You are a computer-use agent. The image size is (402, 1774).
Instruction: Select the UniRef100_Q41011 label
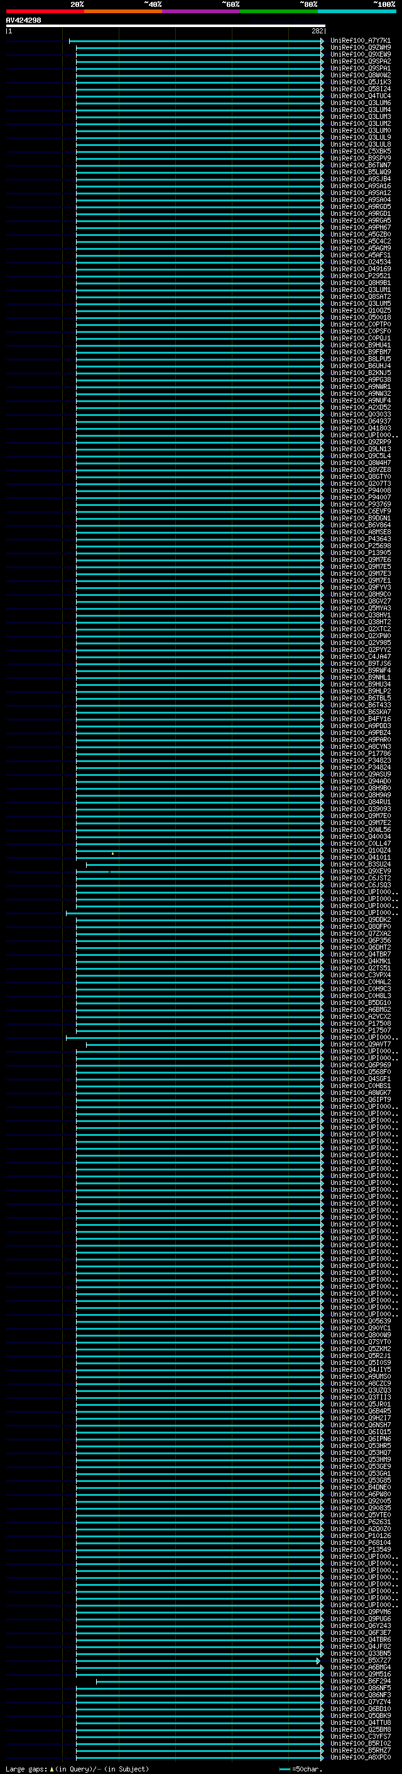click(x=360, y=857)
